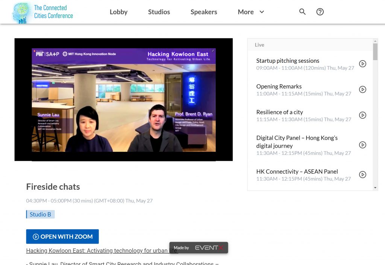385x265 pixels.
Task: Click The Connected Cities Conference logo
Action: pos(43,12)
